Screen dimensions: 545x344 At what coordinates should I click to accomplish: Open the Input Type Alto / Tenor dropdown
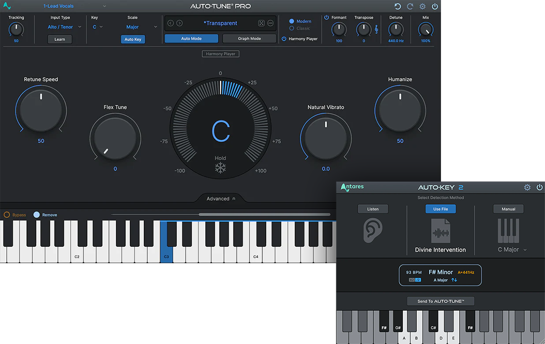point(64,27)
